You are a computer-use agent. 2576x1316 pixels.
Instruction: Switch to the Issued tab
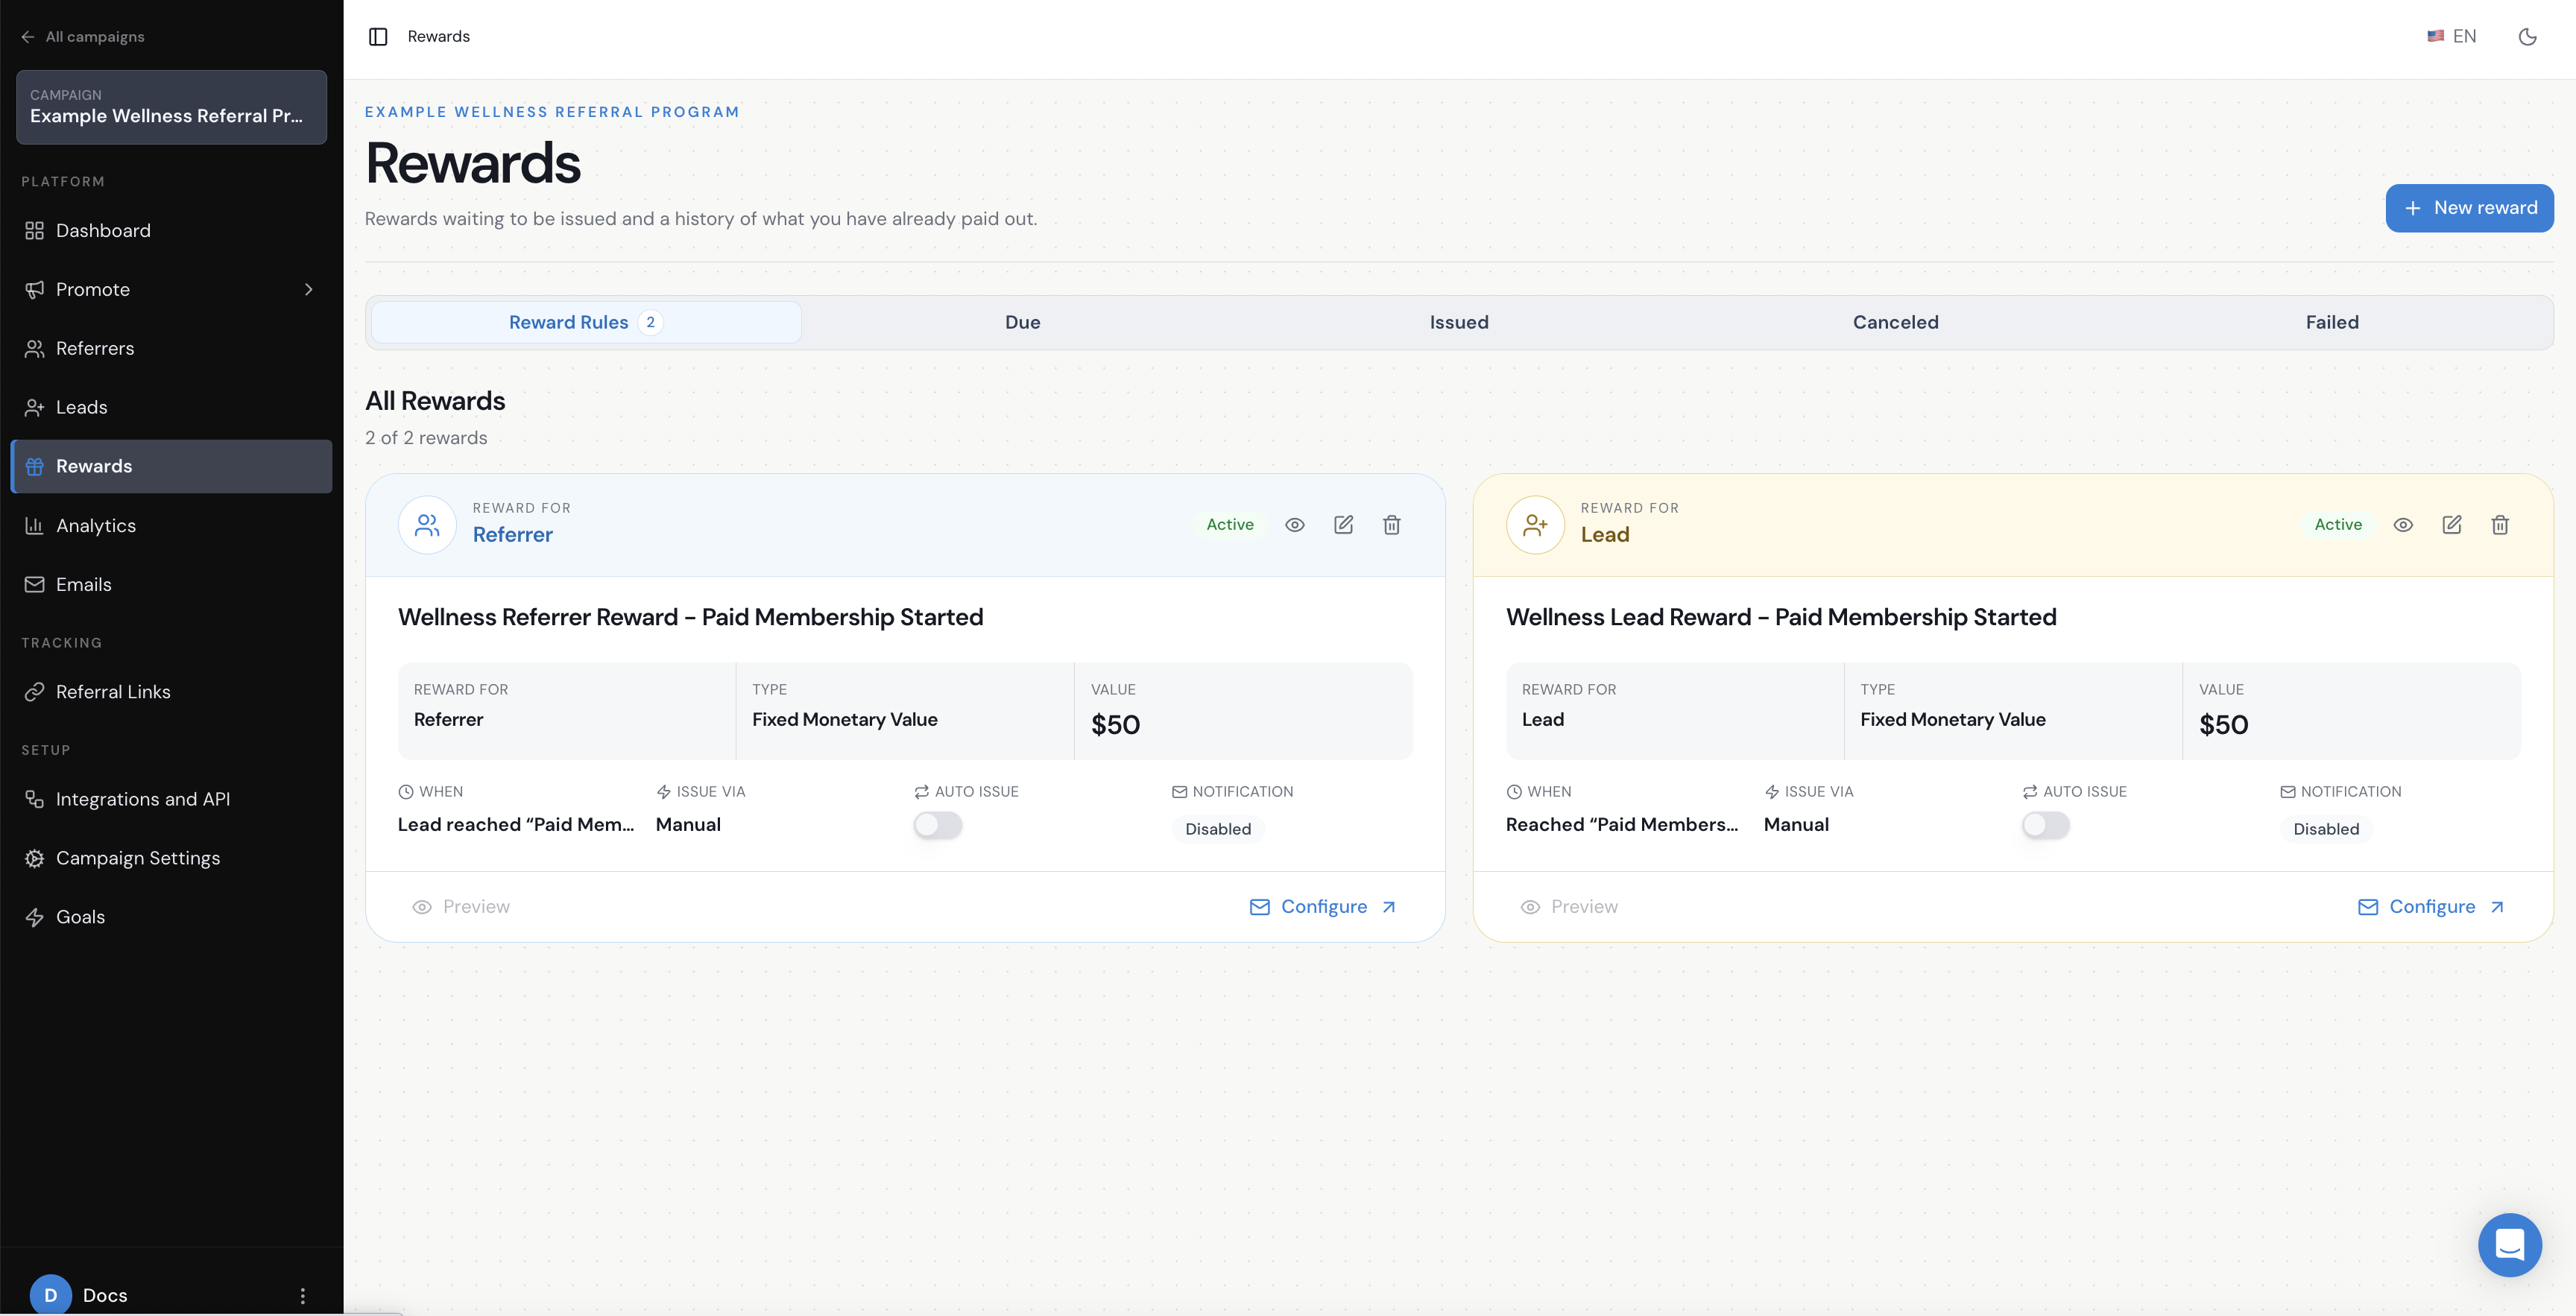[1459, 322]
